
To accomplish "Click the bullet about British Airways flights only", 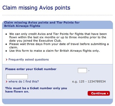I will pyautogui.click(x=54, y=51).
